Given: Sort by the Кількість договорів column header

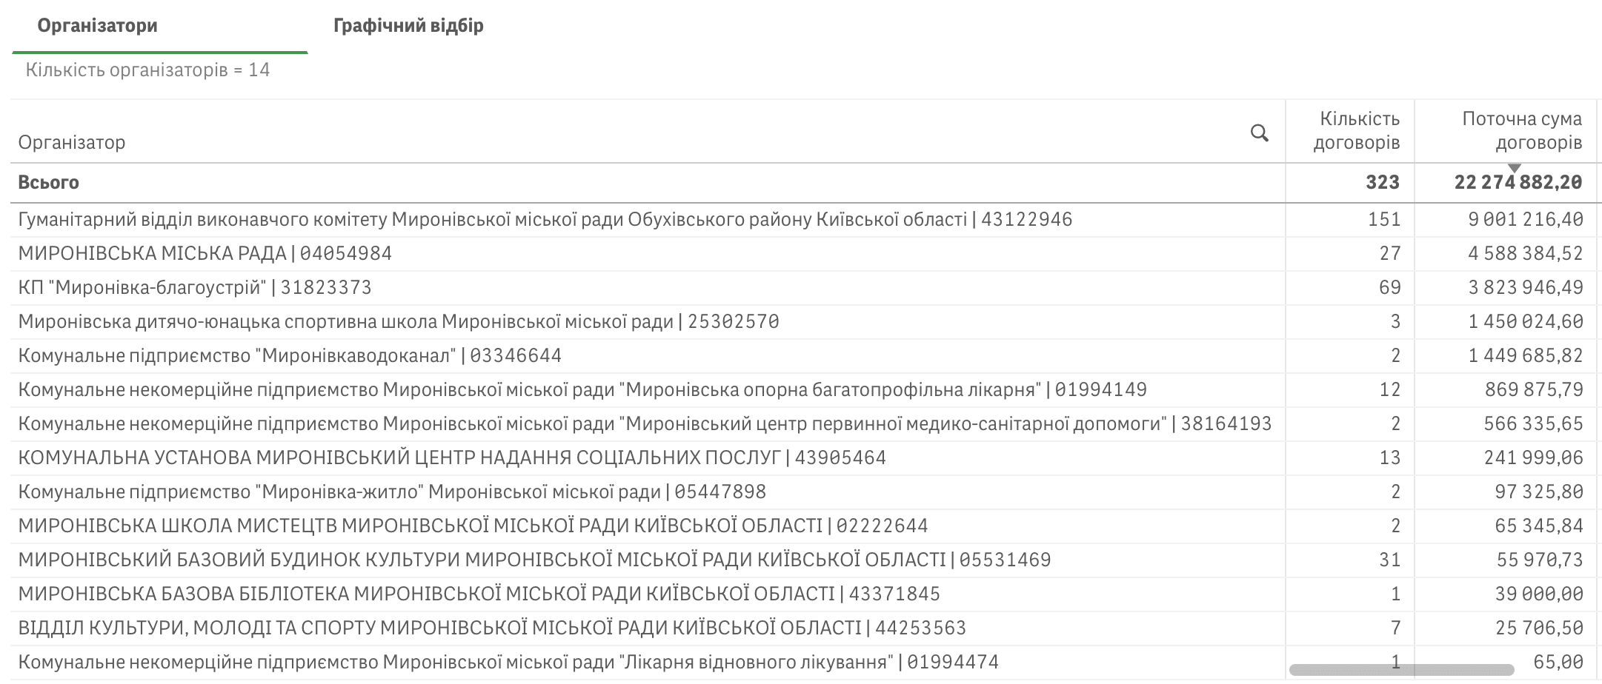Looking at the screenshot, I should 1356,130.
